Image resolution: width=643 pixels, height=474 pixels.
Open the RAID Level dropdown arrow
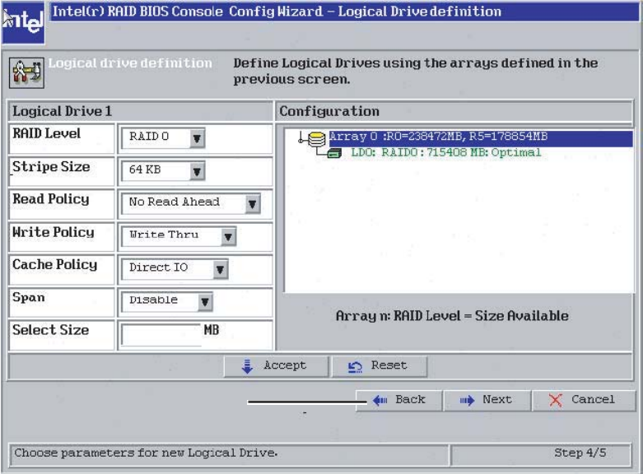[197, 138]
